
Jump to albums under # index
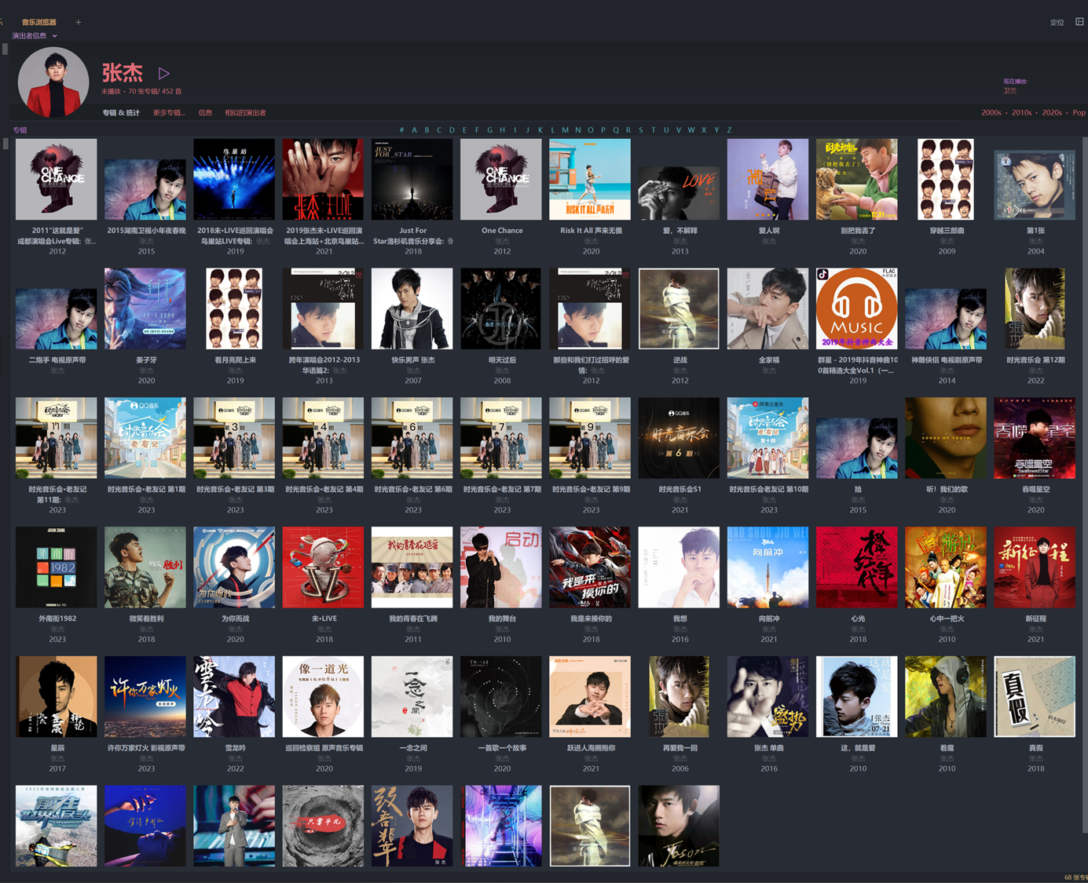coord(401,130)
